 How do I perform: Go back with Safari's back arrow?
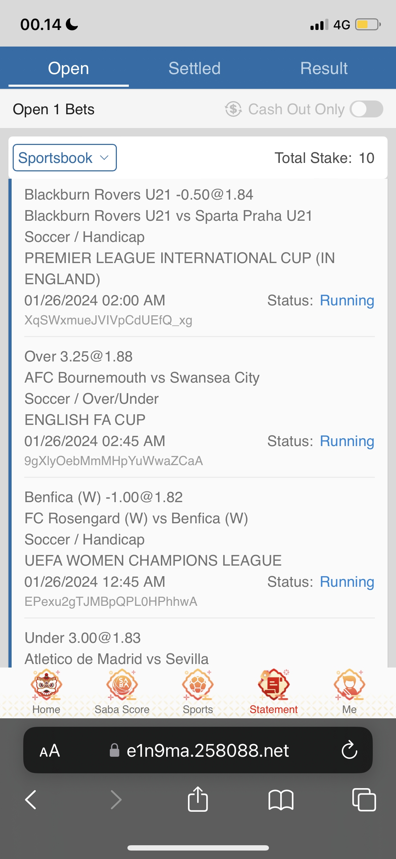pos(31,799)
